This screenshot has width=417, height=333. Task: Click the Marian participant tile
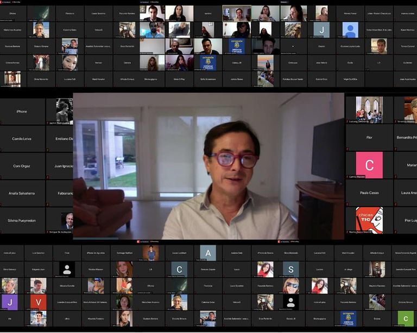(406, 165)
